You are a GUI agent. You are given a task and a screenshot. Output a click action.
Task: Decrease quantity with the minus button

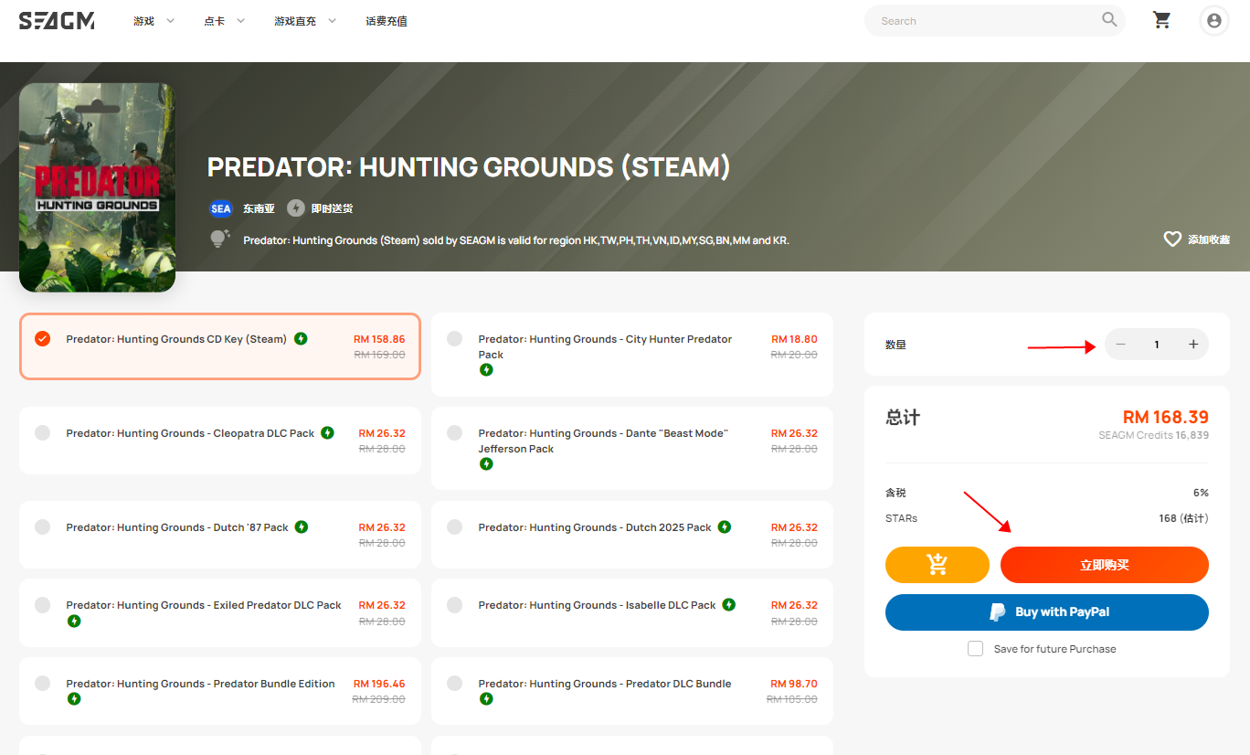1121,345
